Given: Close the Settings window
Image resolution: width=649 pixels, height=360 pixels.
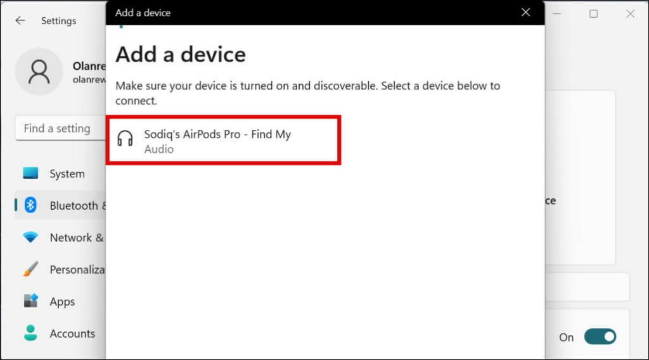Looking at the screenshot, I should 630,13.
